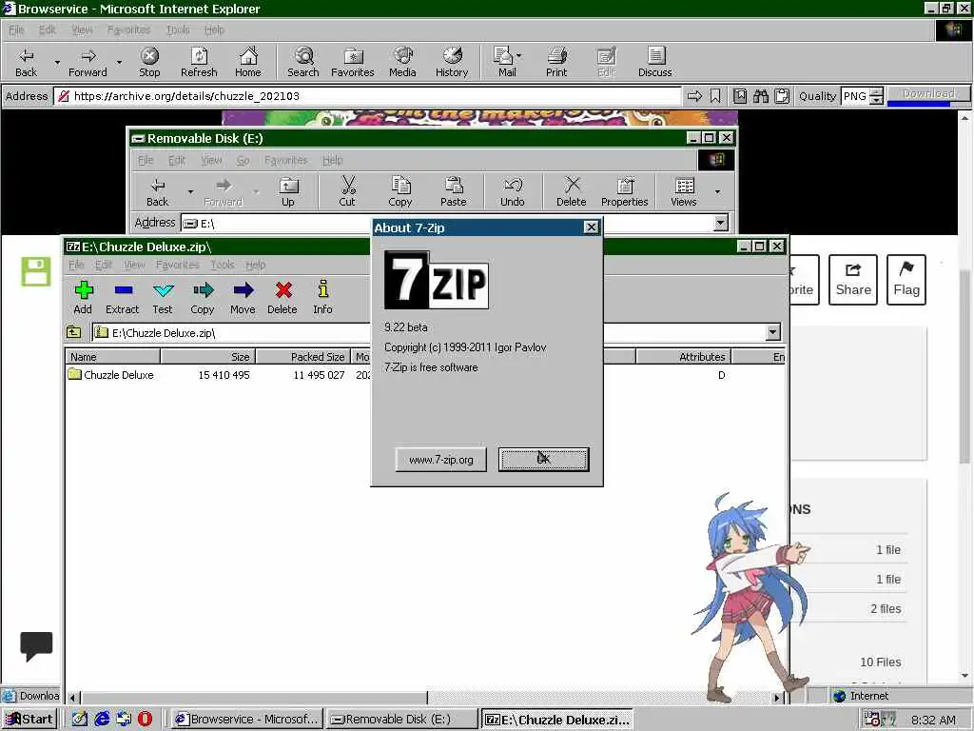Image resolution: width=974 pixels, height=731 pixels.
Task: Click the Cut icon in Removable Disk window
Action: pyautogui.click(x=347, y=190)
